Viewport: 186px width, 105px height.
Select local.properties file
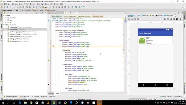click(x=18, y=41)
